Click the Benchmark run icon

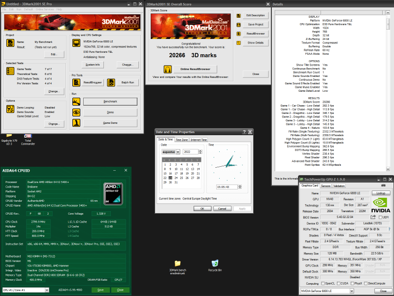[x=76, y=102]
